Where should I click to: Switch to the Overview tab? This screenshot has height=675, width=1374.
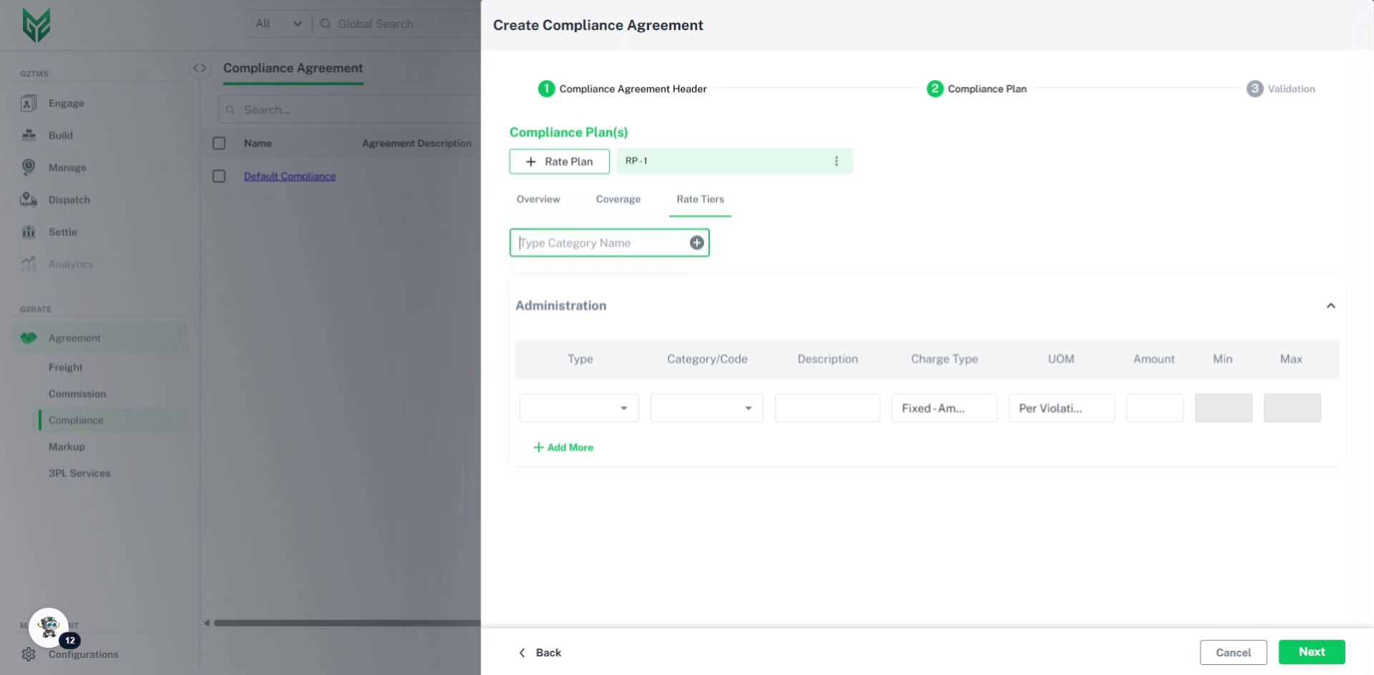[538, 199]
